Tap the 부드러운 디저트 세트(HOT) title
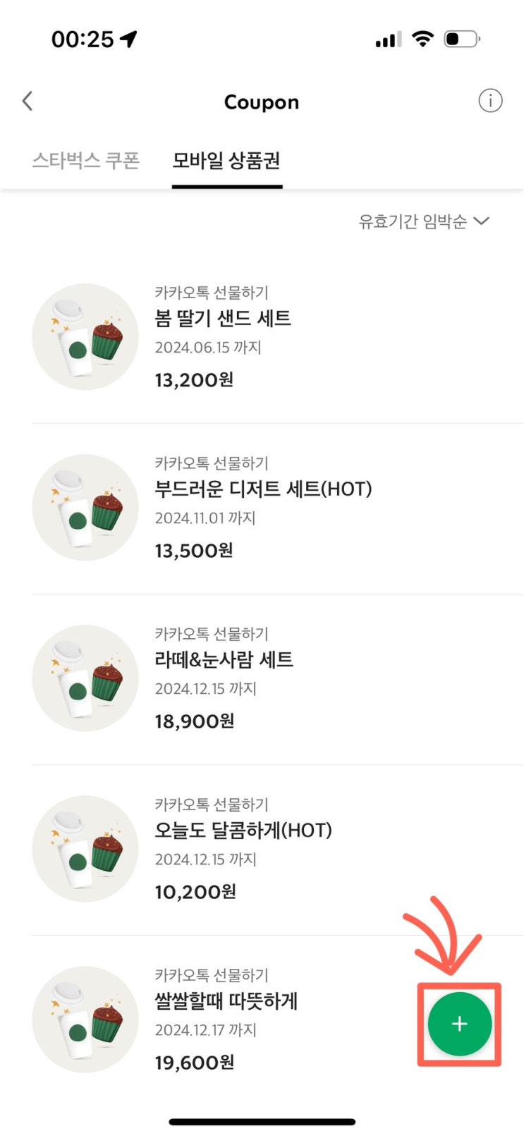524x1136 pixels. tap(263, 489)
